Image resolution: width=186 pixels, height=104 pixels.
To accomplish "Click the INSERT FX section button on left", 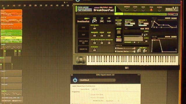I will tap(83, 49).
